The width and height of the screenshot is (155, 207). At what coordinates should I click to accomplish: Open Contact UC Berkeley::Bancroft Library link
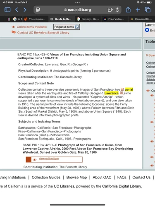click(43, 33)
